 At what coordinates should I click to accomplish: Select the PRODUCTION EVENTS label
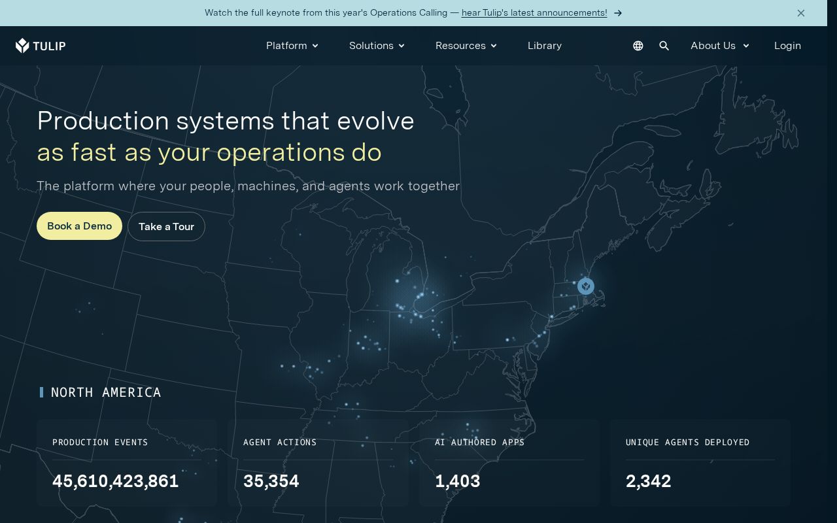pos(100,443)
